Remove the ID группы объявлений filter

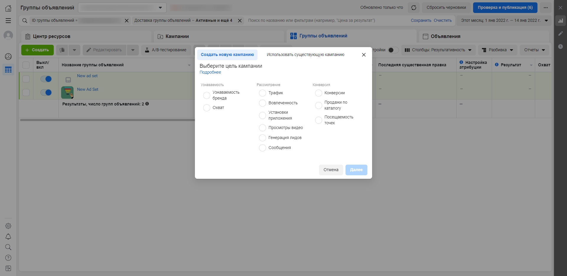tap(127, 21)
